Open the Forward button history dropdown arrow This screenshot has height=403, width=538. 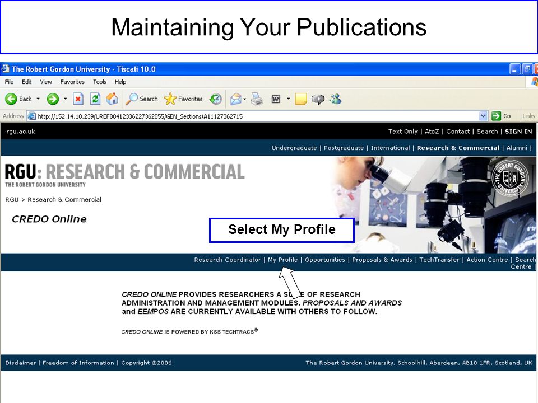[x=65, y=99]
